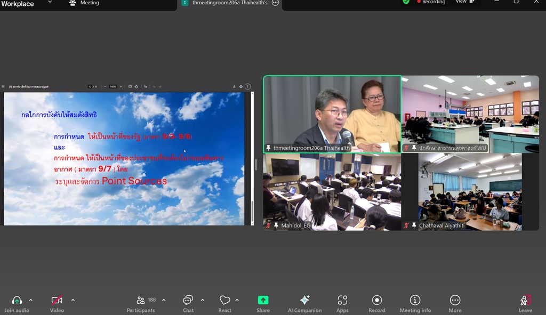Open the Workplace dropdown chevron
This screenshot has height=315, width=546.
(x=50, y=3)
